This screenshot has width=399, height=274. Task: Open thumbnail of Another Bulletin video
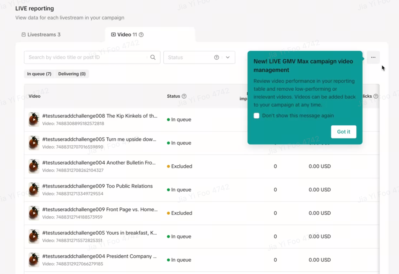pyautogui.click(x=34, y=166)
